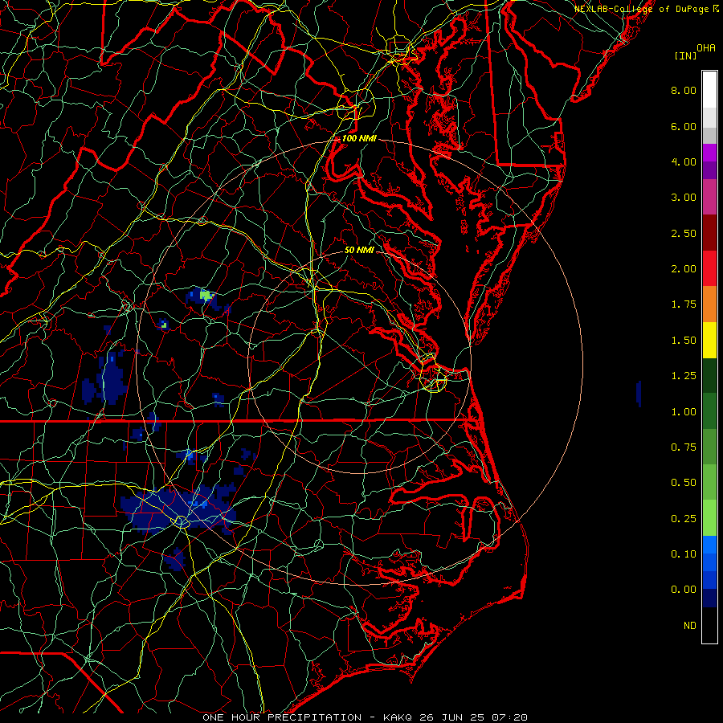Click the darkest green 1.25 legend swatch
Viewport: 723px width, 723px height.
click(709, 375)
